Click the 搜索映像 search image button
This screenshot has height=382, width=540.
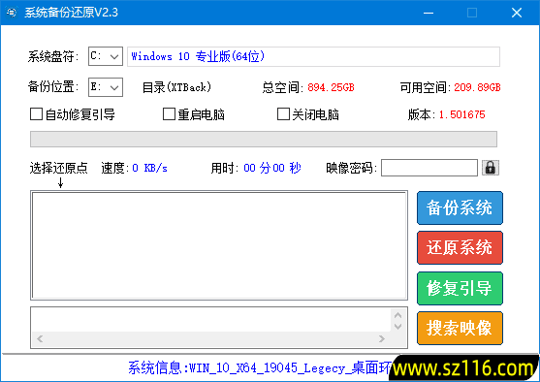click(x=460, y=328)
